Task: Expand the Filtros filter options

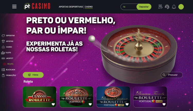Action: pos(33,75)
